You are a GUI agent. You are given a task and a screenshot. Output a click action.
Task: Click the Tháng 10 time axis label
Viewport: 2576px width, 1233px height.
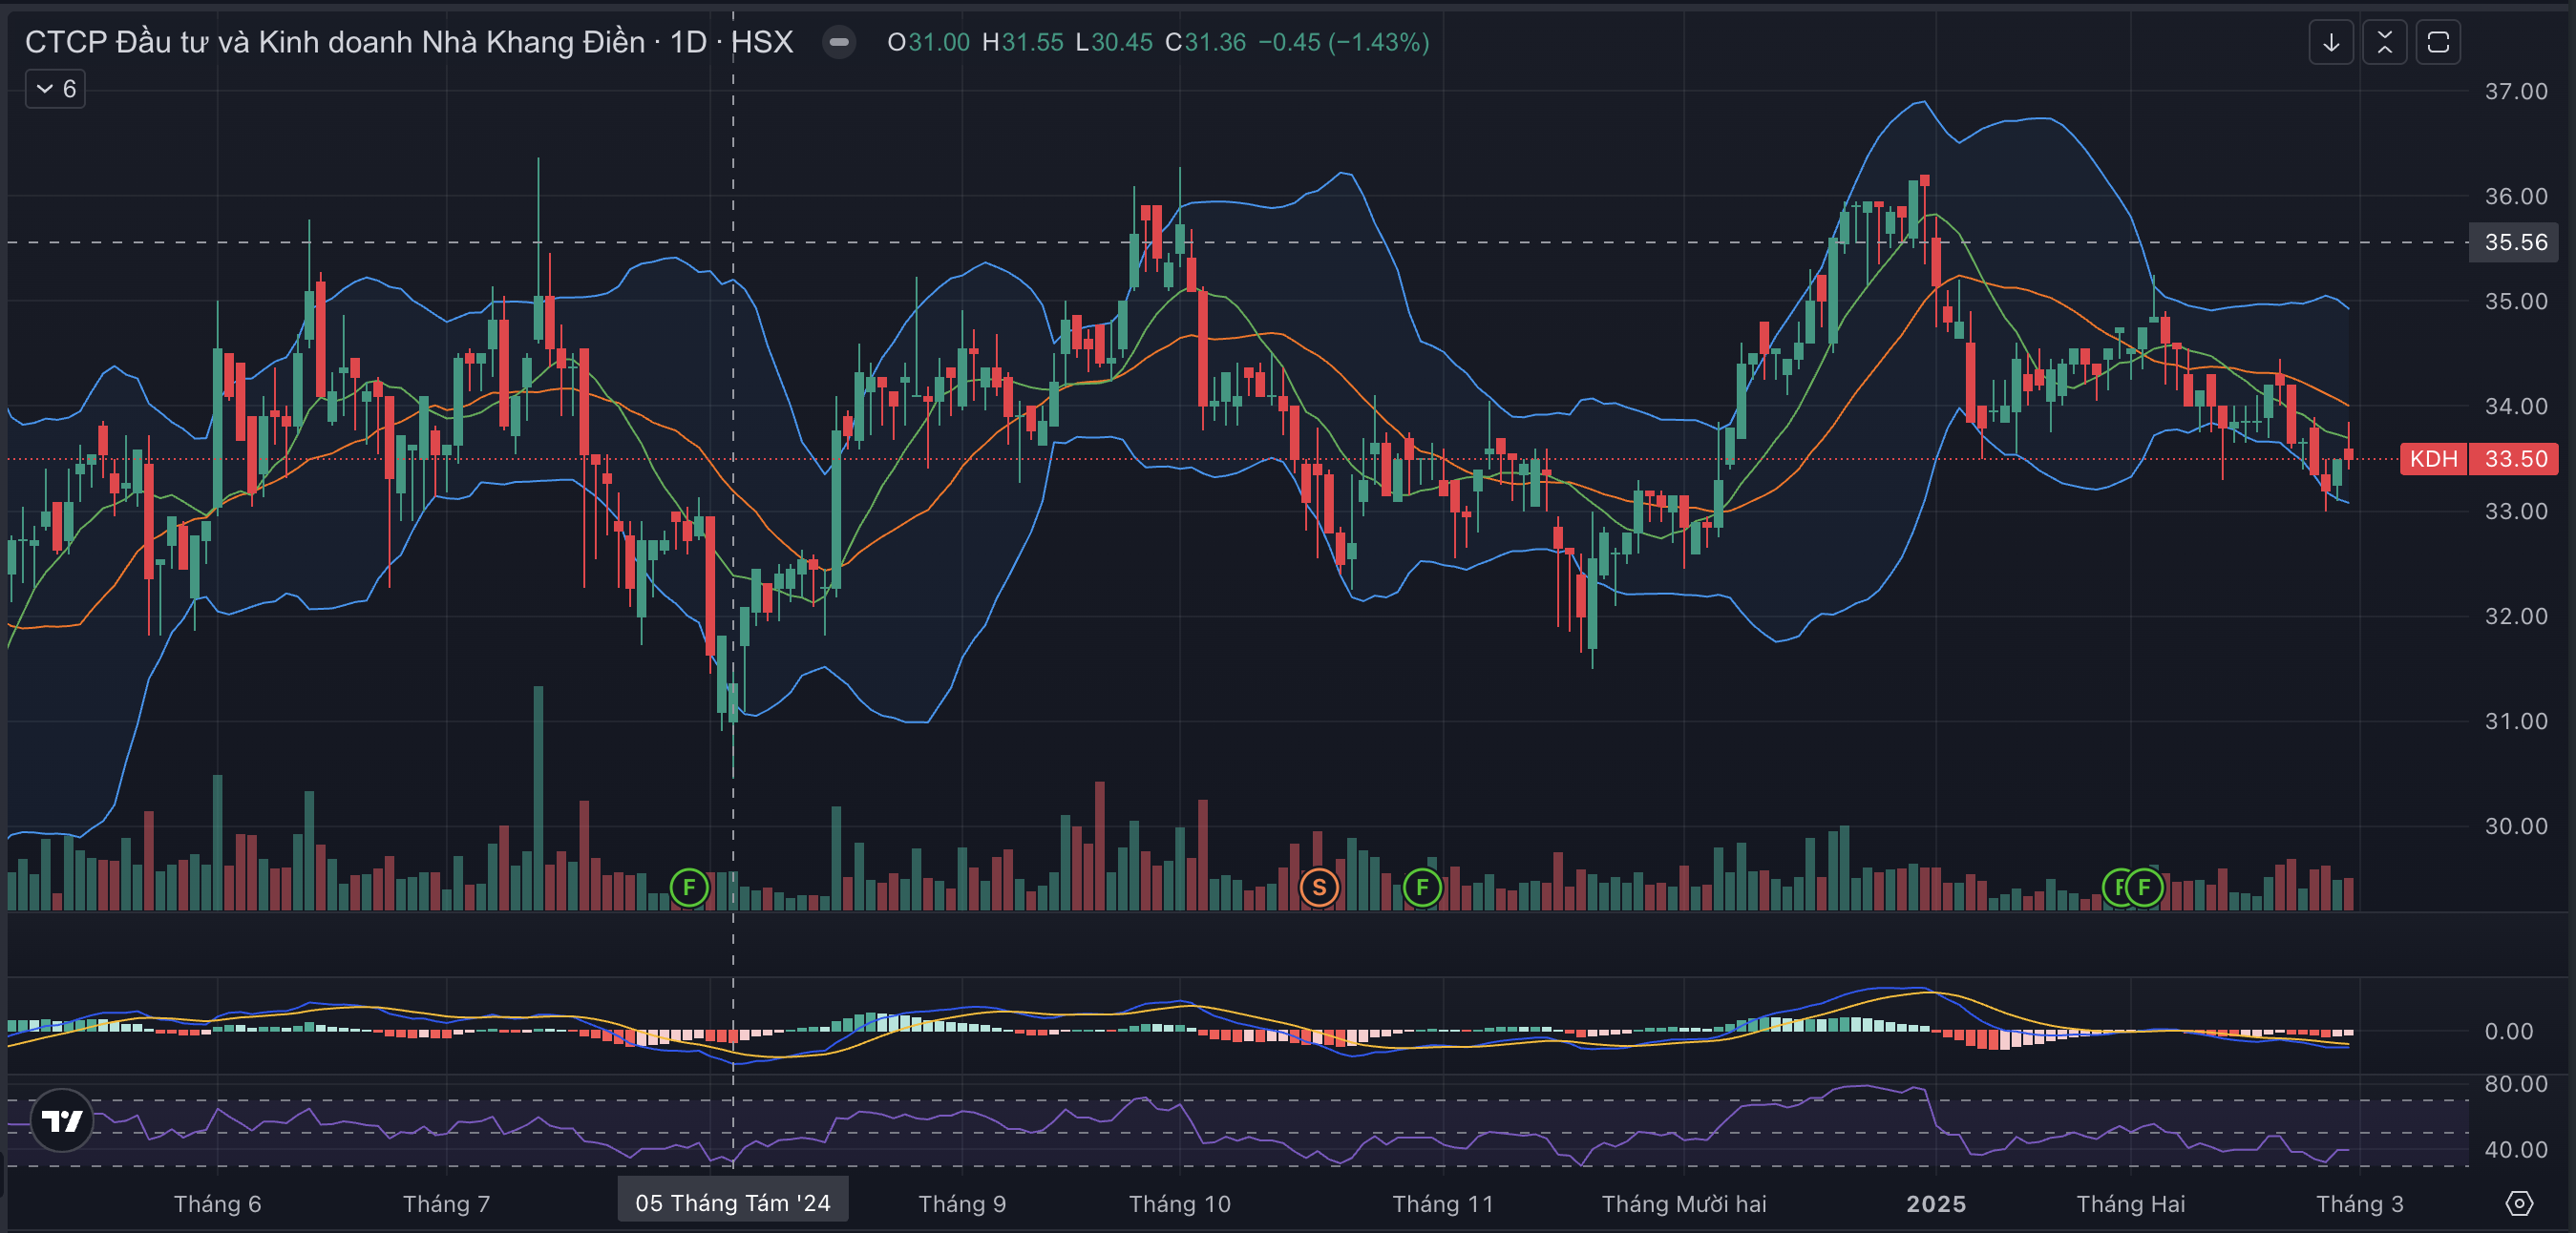(1179, 1204)
